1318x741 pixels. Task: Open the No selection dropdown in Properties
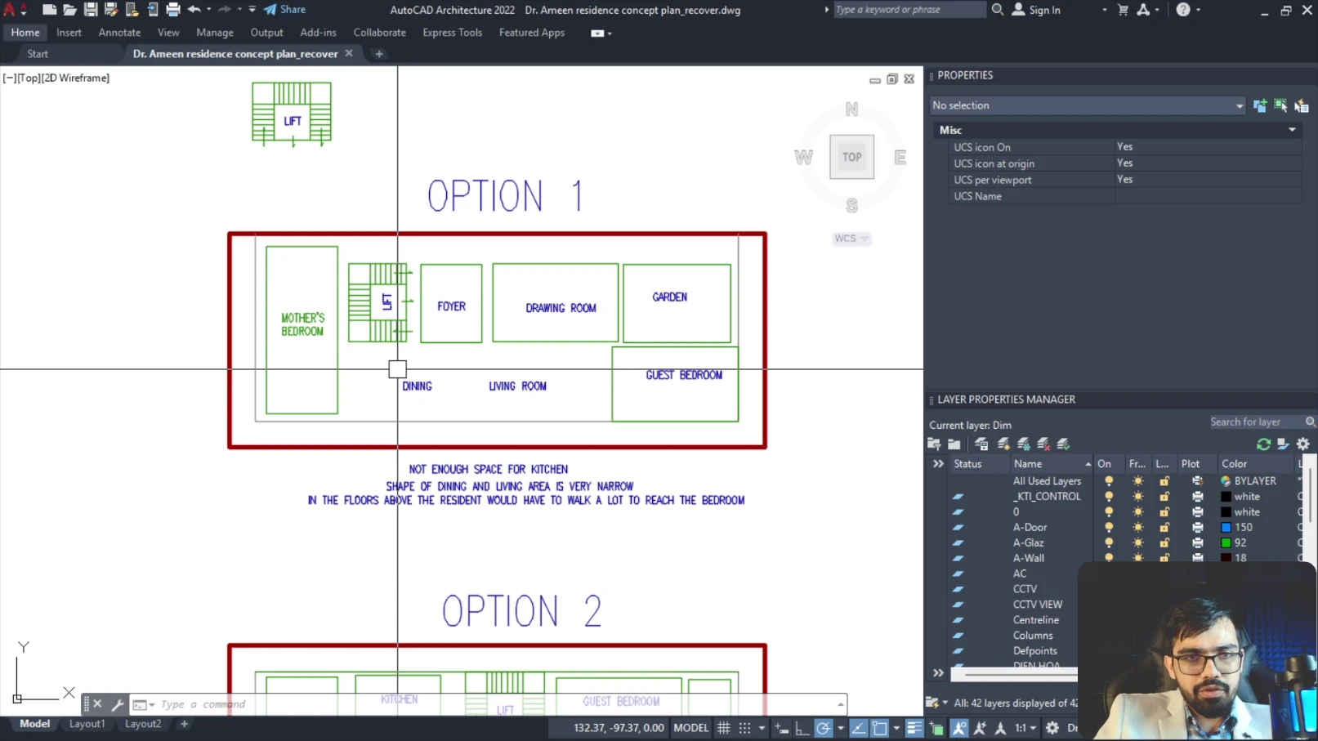pyautogui.click(x=1239, y=106)
